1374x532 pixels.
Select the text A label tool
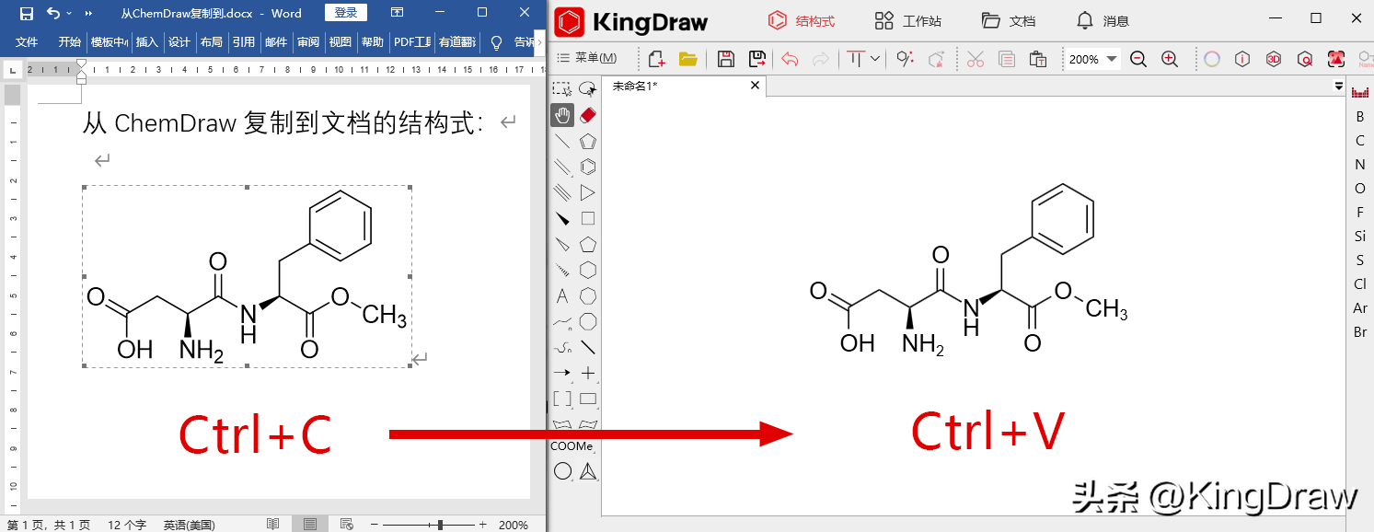point(561,295)
